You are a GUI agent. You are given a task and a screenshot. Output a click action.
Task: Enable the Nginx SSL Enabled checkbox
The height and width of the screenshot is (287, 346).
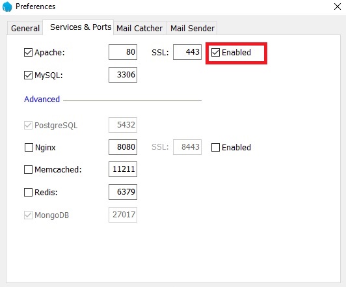[x=215, y=148]
